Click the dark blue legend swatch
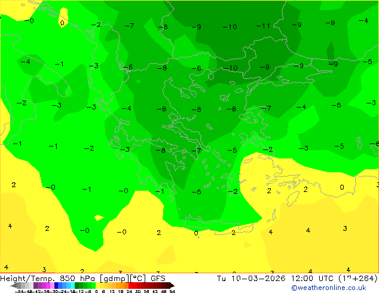Viewport: 379px width, 293px height. click(56, 285)
